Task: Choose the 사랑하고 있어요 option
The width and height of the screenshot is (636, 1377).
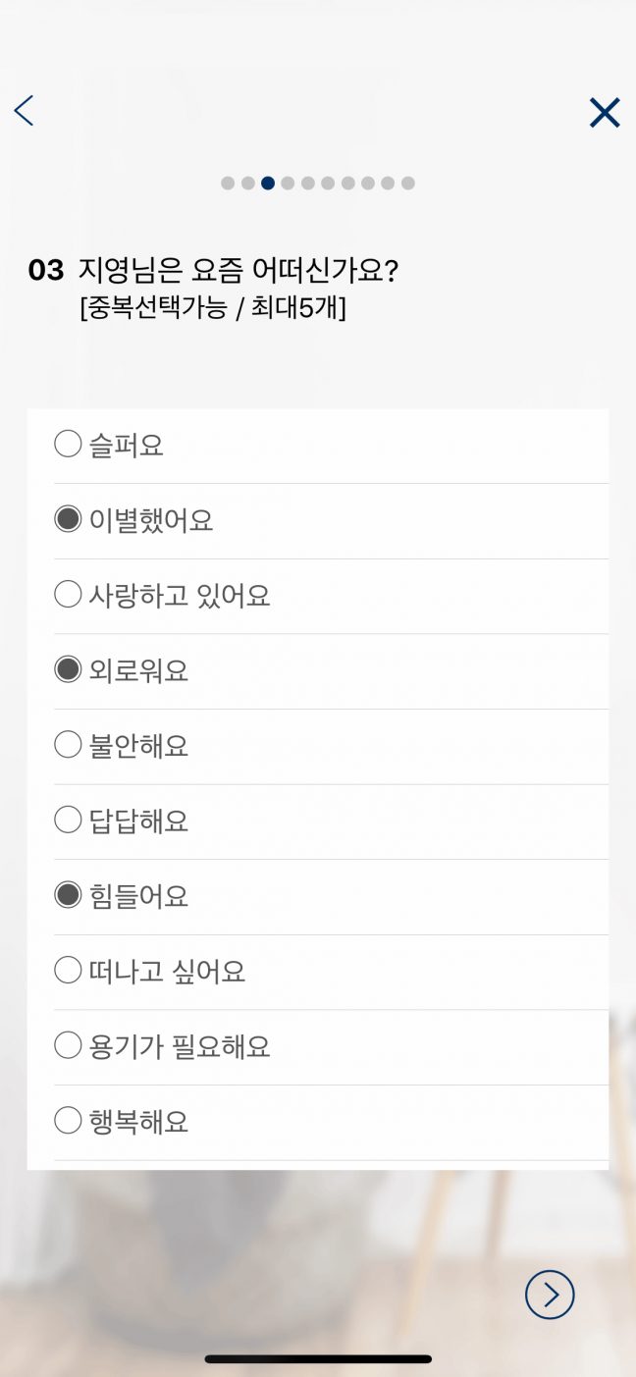Action: coord(68,595)
